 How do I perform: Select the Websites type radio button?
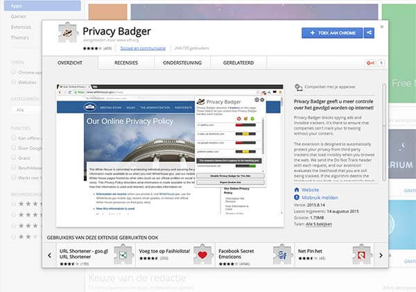click(x=14, y=81)
